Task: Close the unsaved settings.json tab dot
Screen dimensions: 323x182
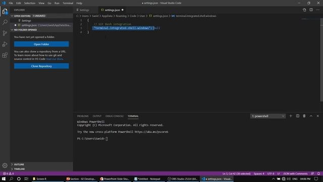Action: (x=122, y=10)
